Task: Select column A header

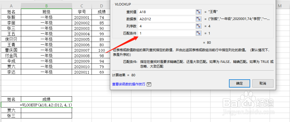Action: (11, 6)
